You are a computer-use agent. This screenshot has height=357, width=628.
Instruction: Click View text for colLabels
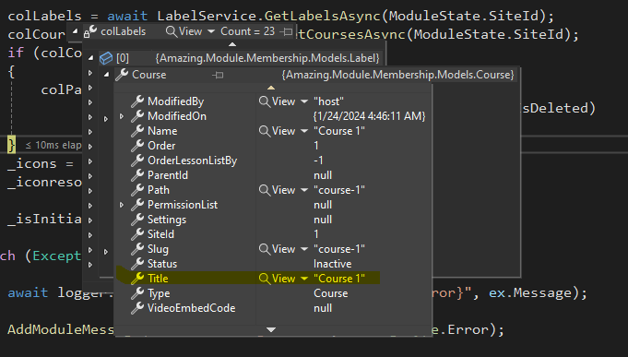click(191, 31)
